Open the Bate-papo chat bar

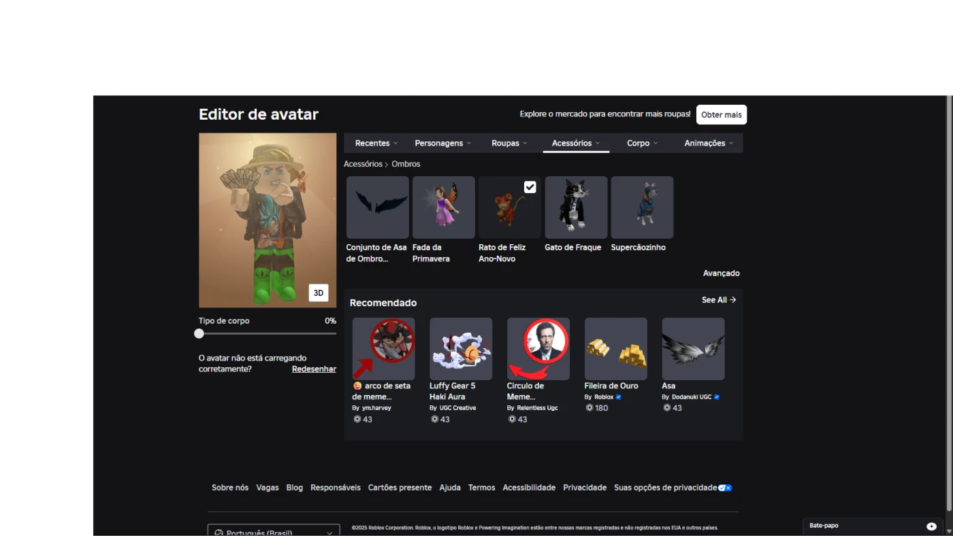873,526
